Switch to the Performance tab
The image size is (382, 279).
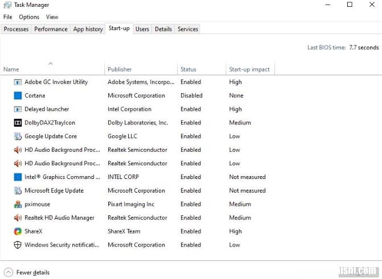point(51,29)
